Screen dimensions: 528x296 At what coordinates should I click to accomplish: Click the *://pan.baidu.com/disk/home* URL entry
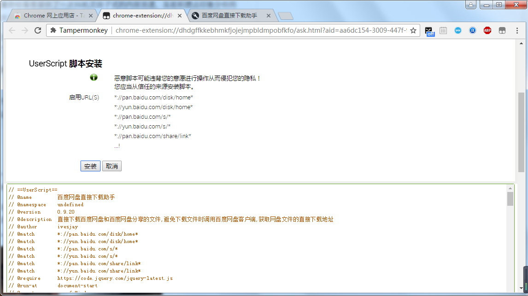[x=153, y=98]
